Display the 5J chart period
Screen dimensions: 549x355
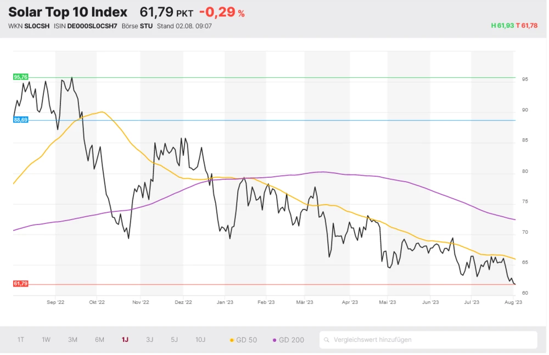(x=174, y=340)
